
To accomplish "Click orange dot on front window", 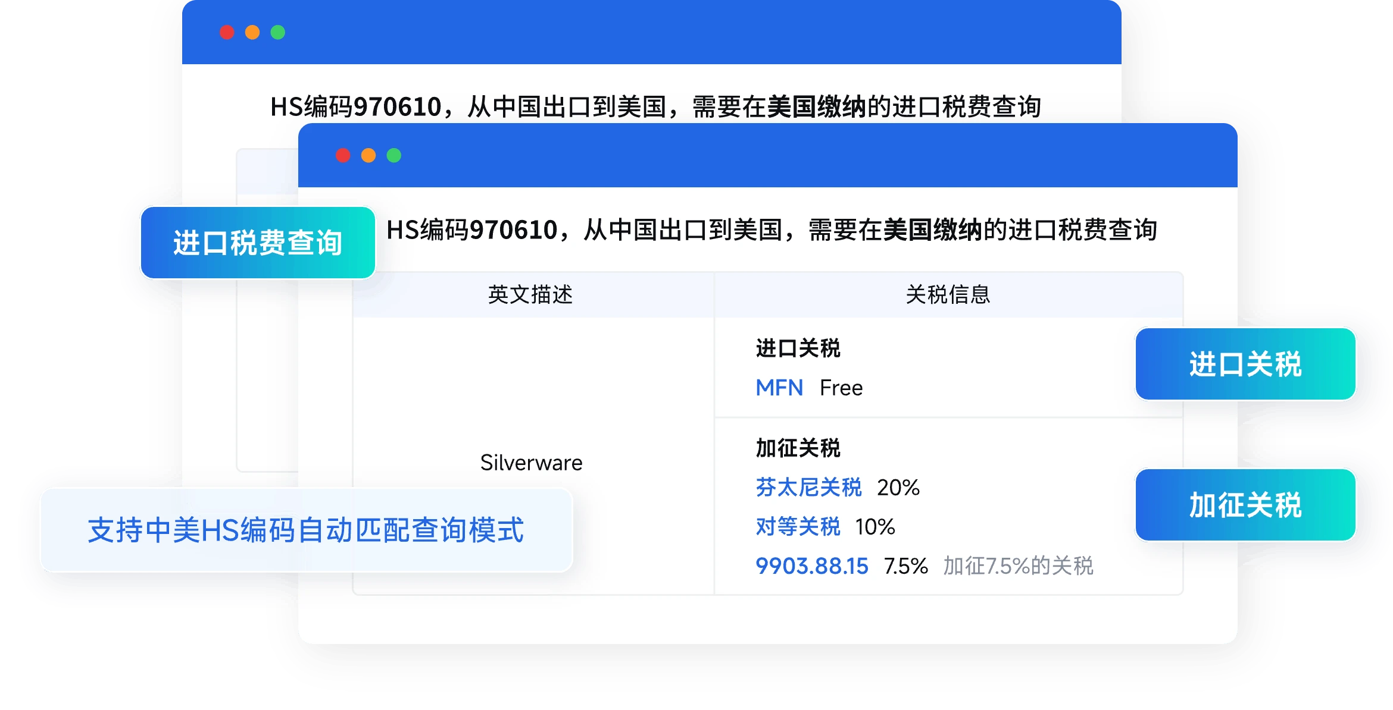I will point(368,155).
